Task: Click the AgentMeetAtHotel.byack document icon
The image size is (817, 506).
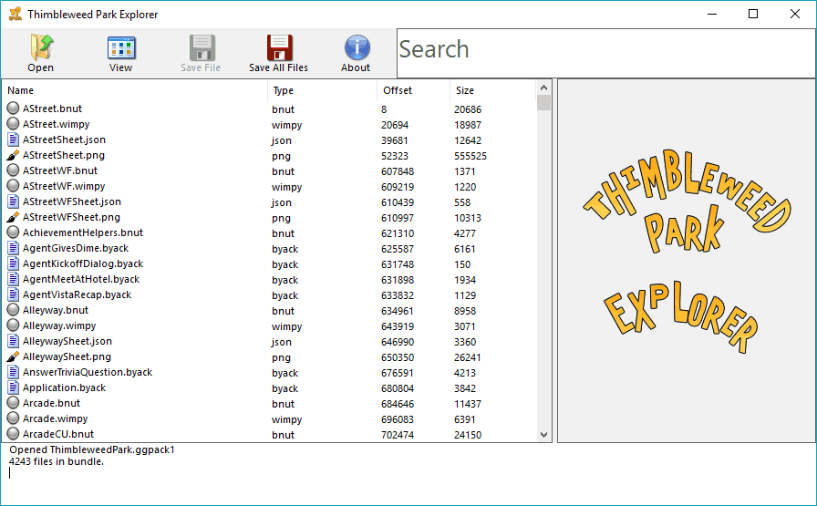Action: [13, 279]
